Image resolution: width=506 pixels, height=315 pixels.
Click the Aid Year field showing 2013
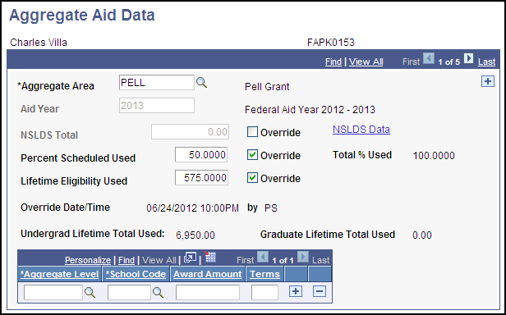[x=157, y=106]
